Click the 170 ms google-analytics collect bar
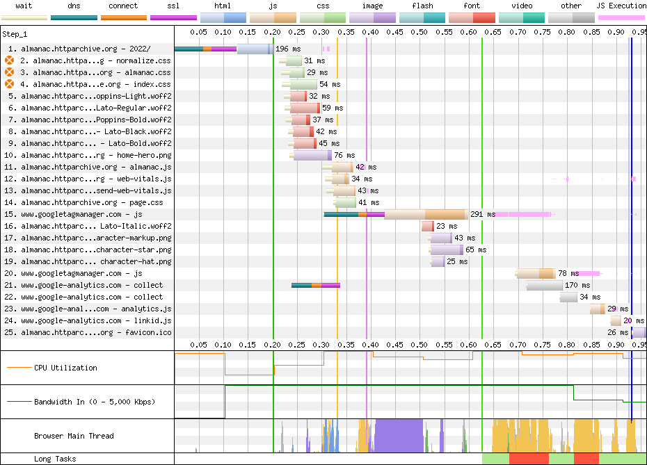647x465 pixels. coord(544,285)
